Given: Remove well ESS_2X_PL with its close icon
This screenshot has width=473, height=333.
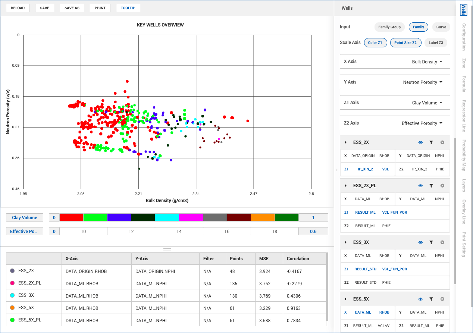Looking at the screenshot, I should (x=442, y=186).
